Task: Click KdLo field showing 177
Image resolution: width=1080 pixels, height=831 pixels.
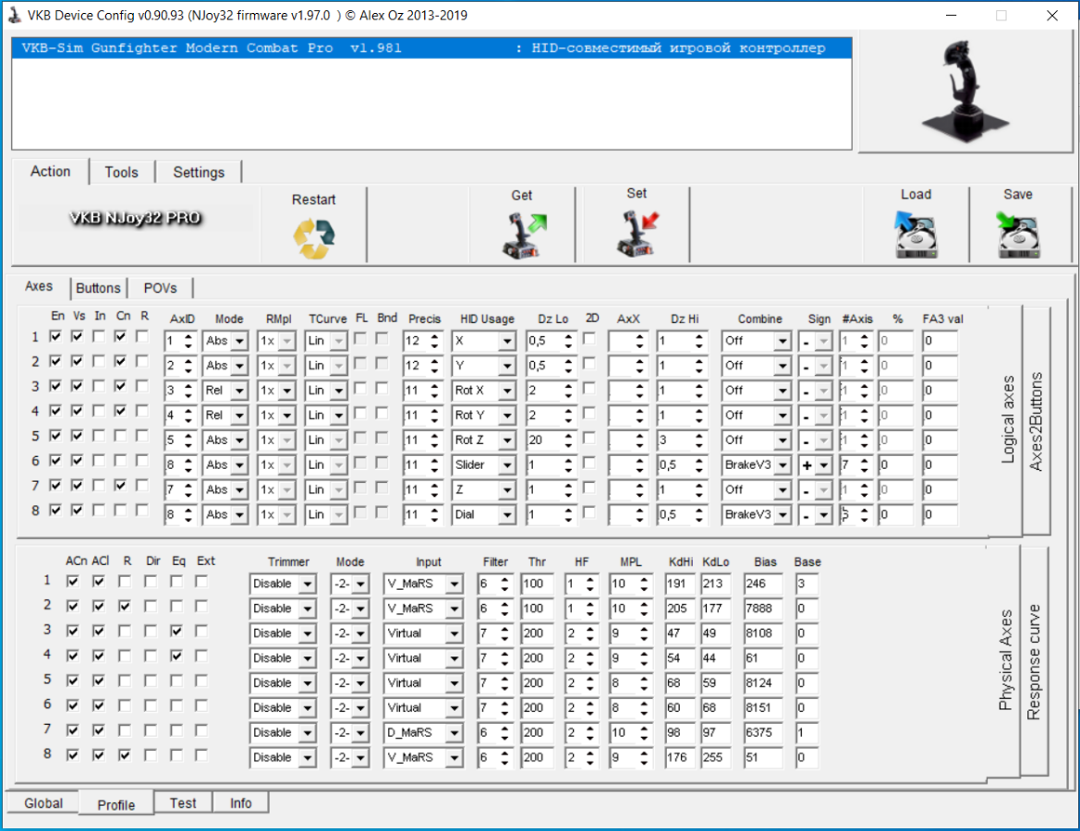Action: click(x=715, y=608)
